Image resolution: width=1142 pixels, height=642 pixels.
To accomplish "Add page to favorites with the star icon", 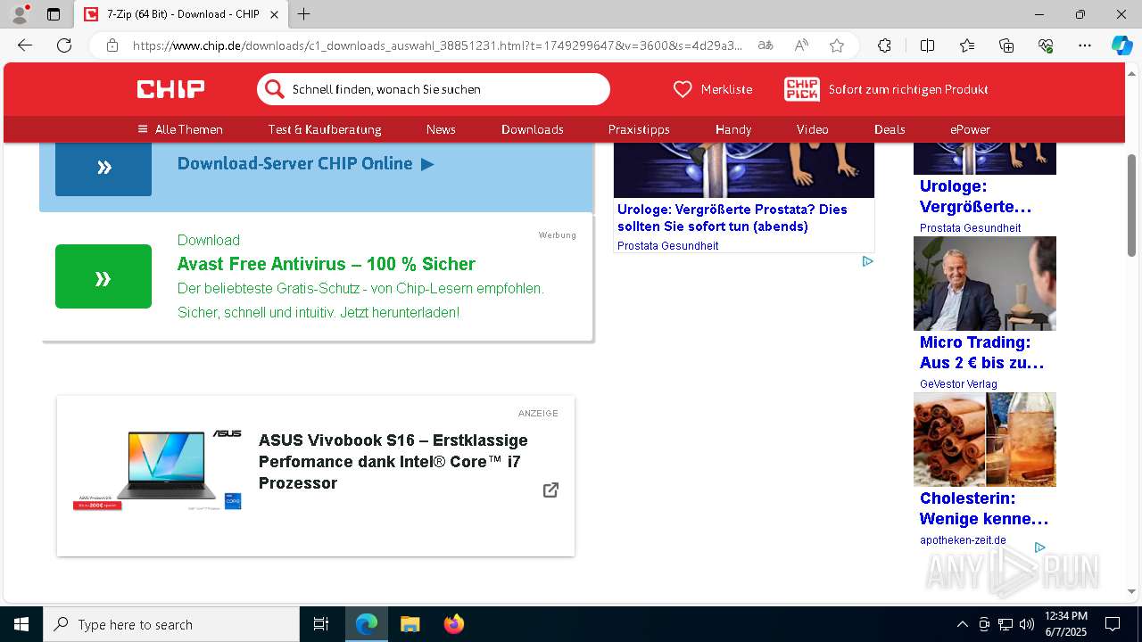I will [837, 45].
